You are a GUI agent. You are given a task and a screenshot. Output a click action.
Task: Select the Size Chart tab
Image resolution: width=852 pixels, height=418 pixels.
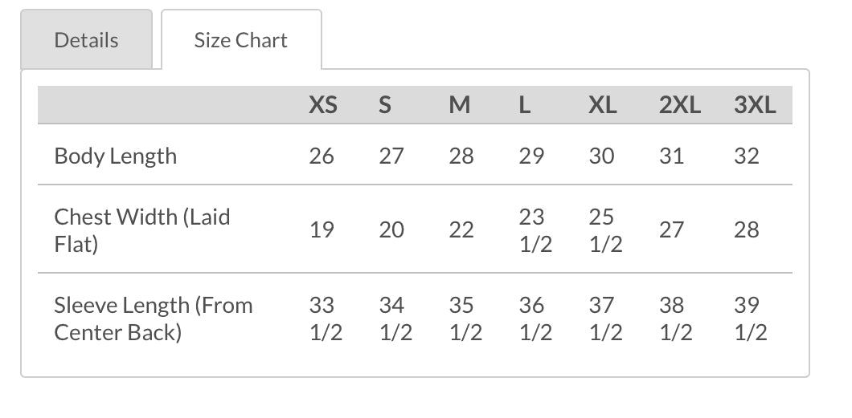(x=241, y=40)
